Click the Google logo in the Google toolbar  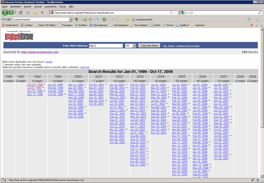pos(6,19)
